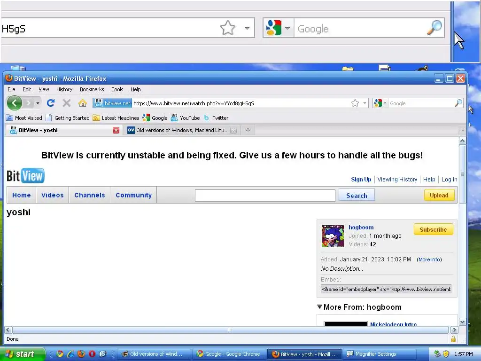This screenshot has width=481, height=361.
Task: Go to BitView Home tab
Action: (x=22, y=195)
